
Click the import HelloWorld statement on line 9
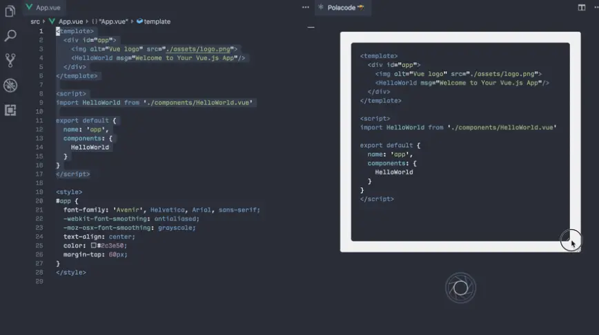154,102
